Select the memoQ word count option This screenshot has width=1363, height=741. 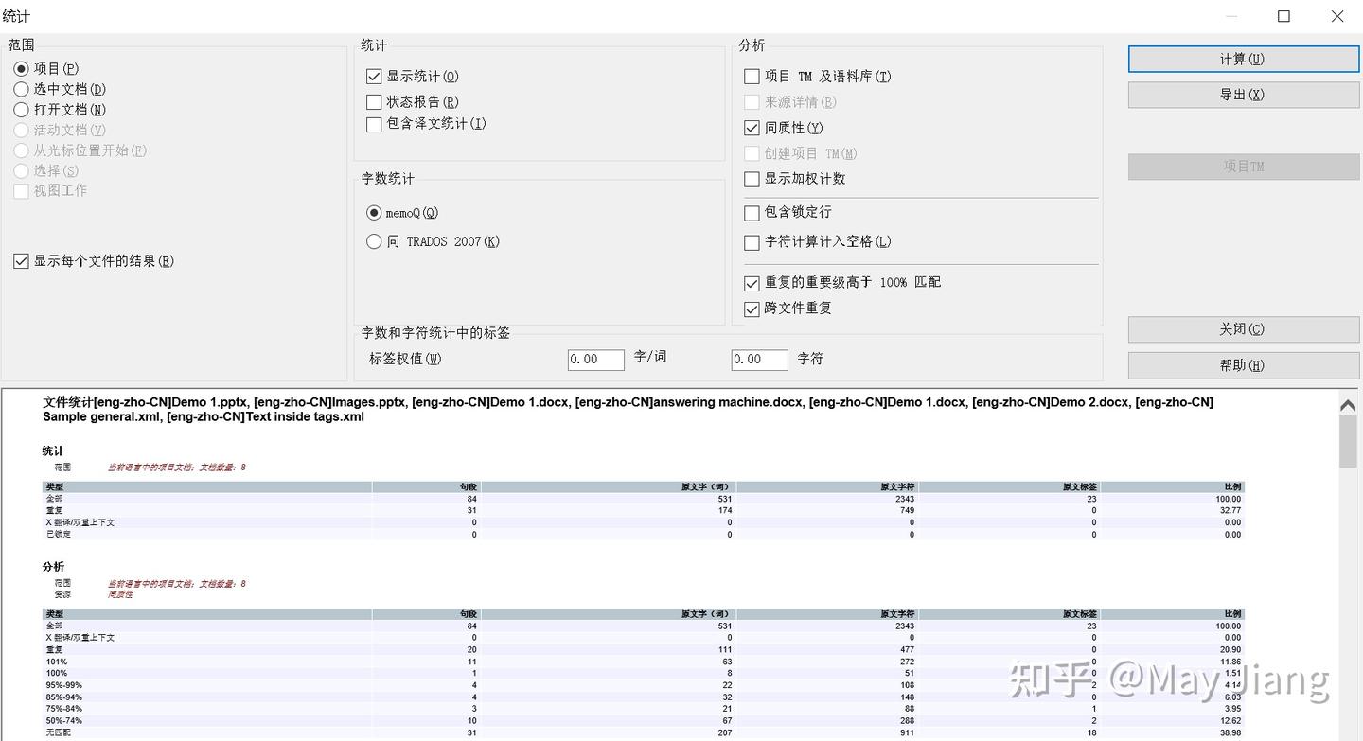pos(374,213)
